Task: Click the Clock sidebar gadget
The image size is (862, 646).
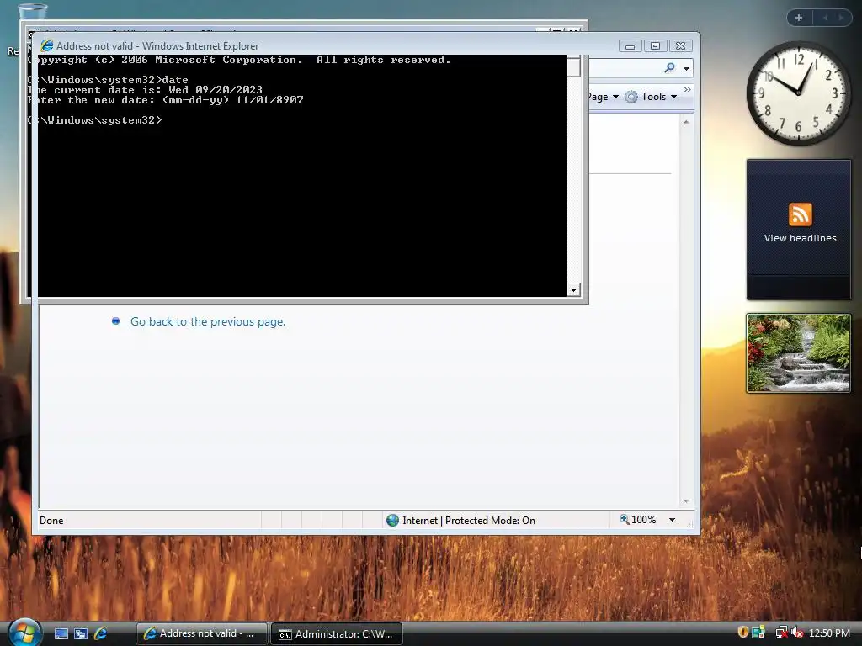Action: click(x=798, y=93)
